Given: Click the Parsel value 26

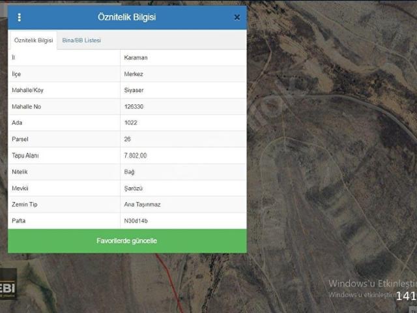Looking at the screenshot, I should (128, 139).
